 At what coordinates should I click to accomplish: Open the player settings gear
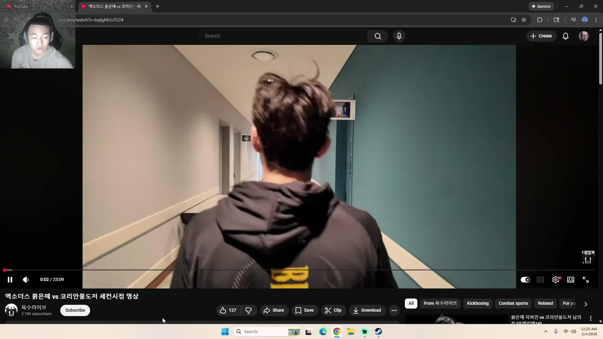(x=556, y=280)
